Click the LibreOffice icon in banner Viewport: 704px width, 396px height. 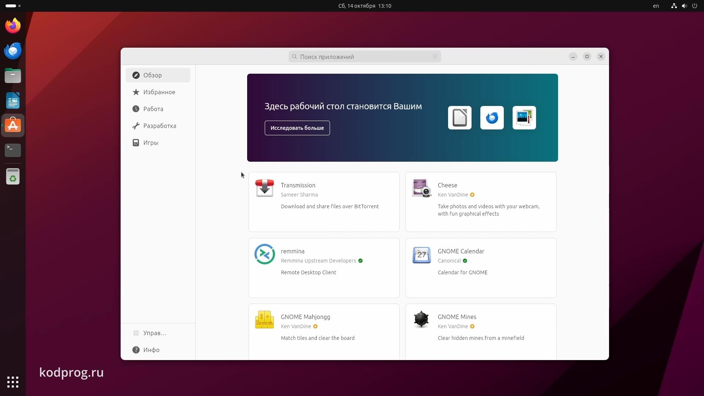(459, 118)
